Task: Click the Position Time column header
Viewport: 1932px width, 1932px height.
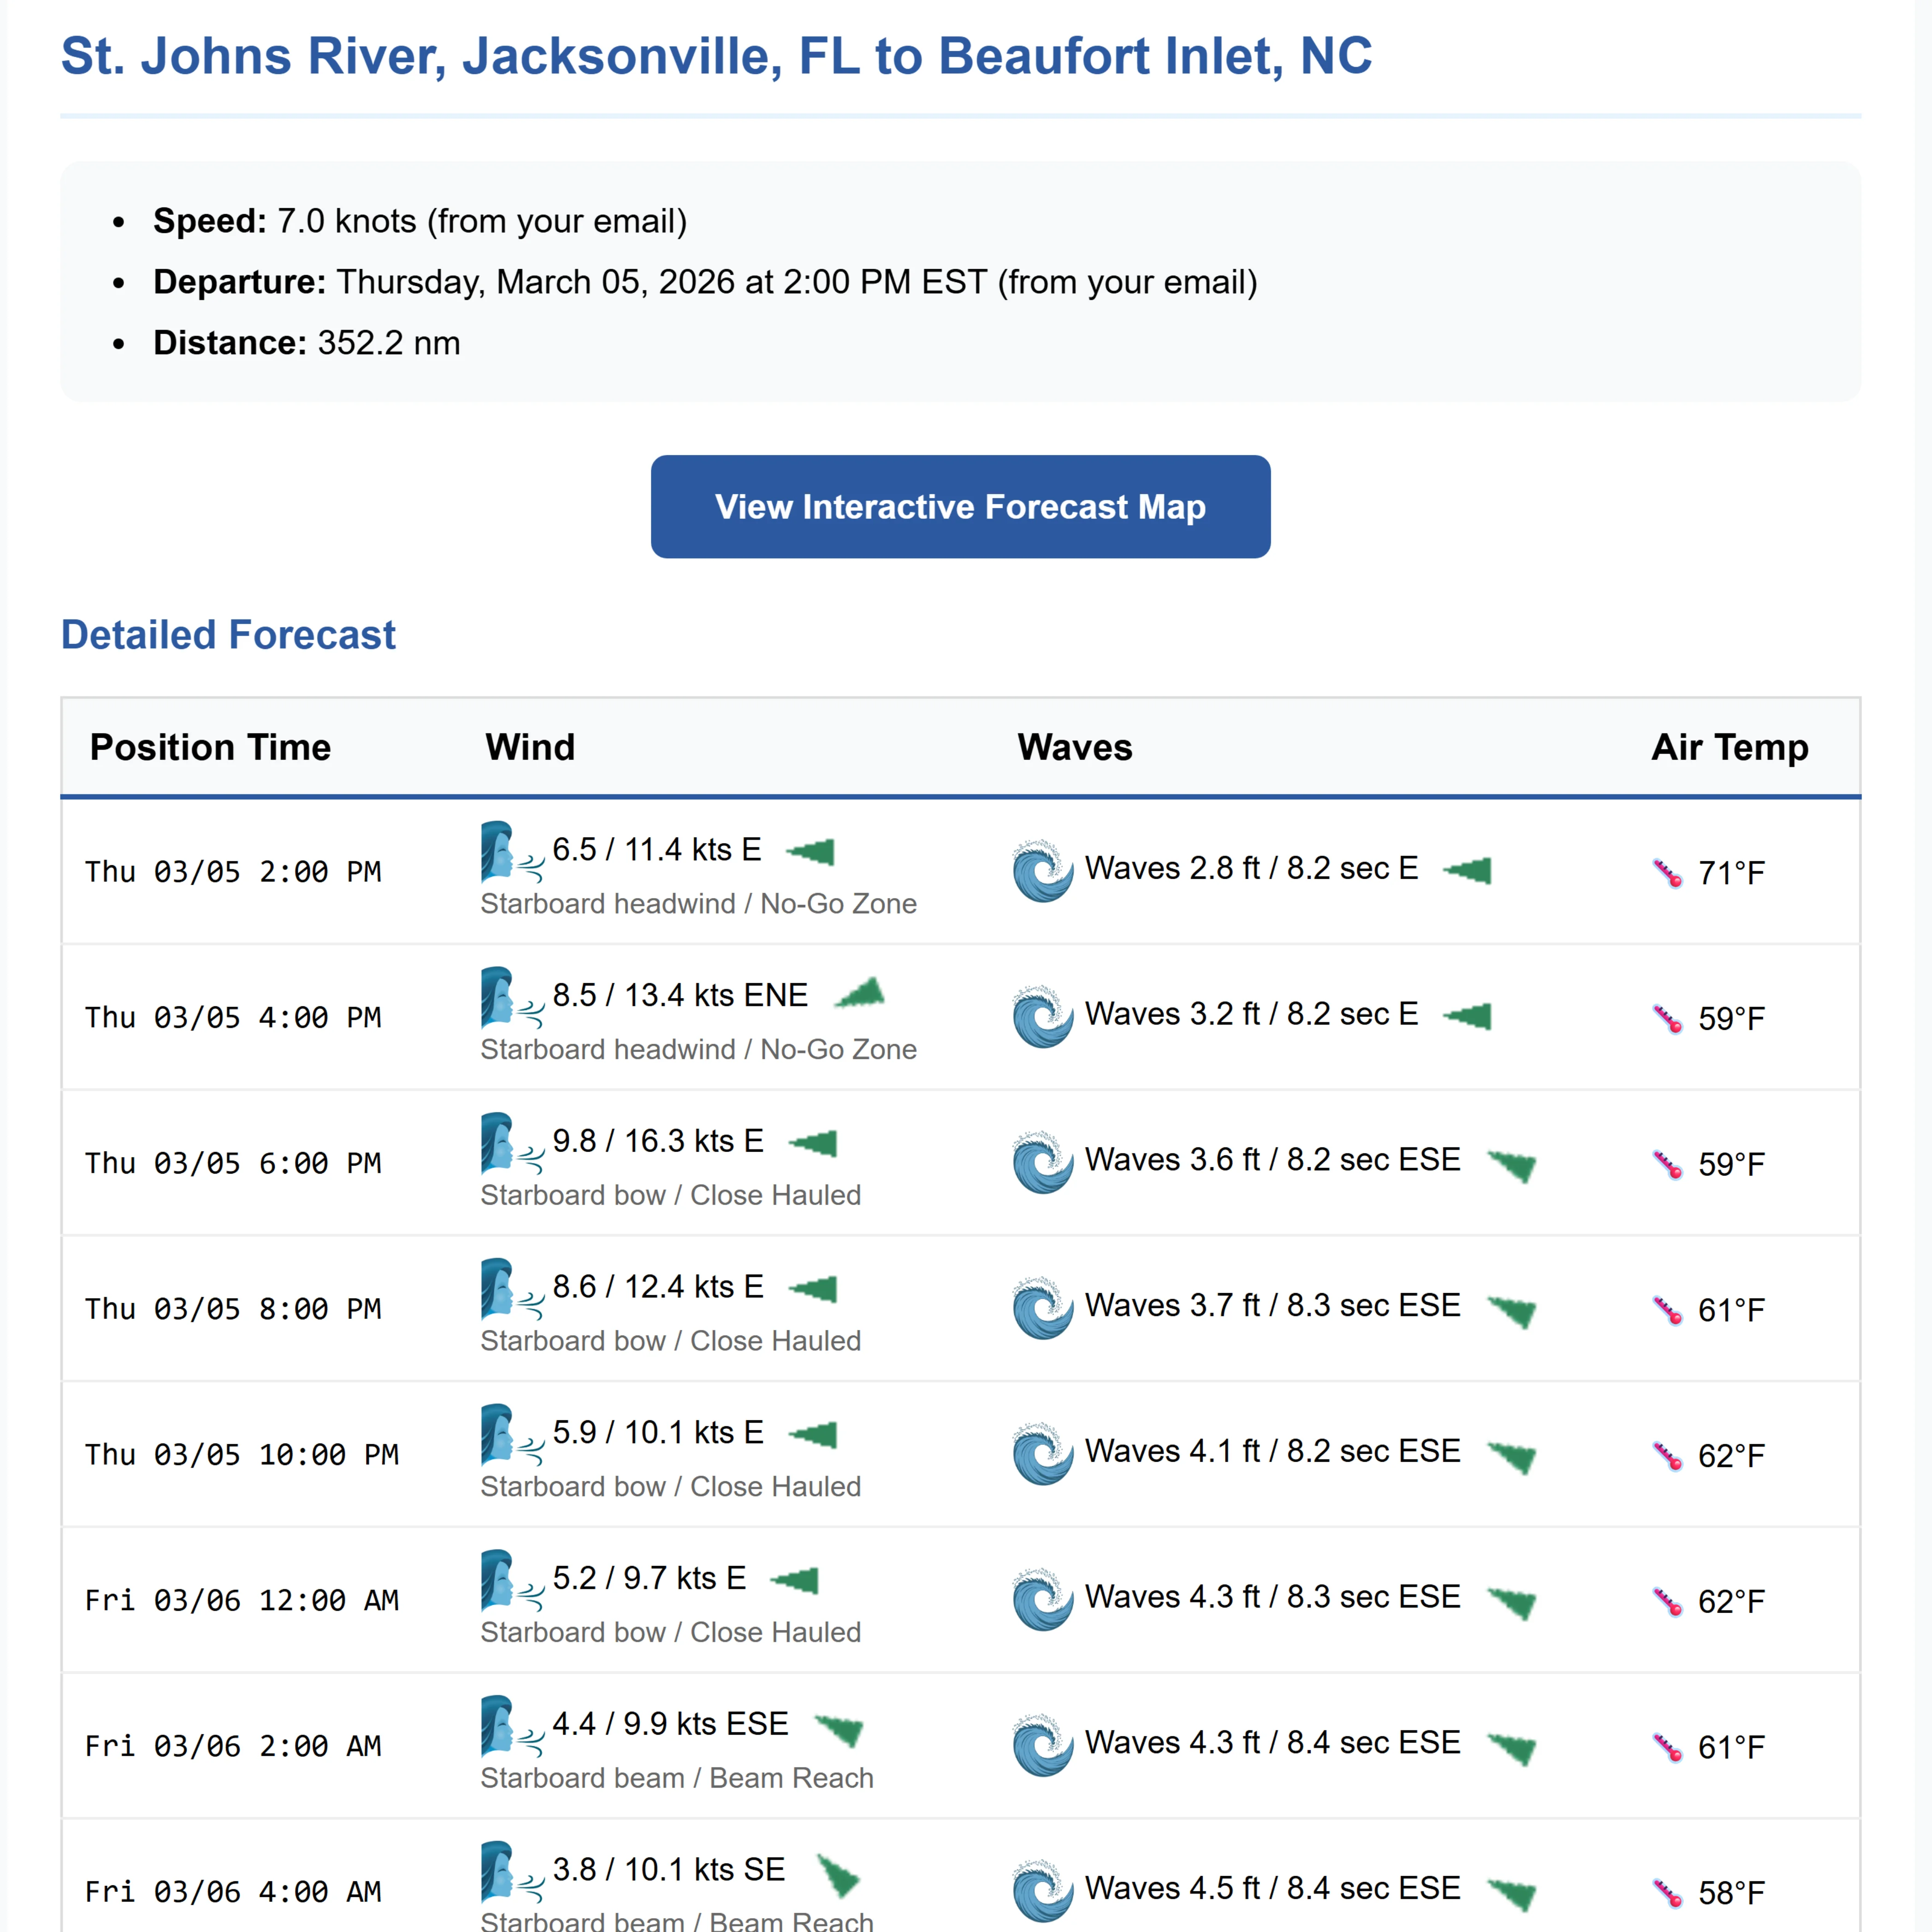Action: coord(210,747)
